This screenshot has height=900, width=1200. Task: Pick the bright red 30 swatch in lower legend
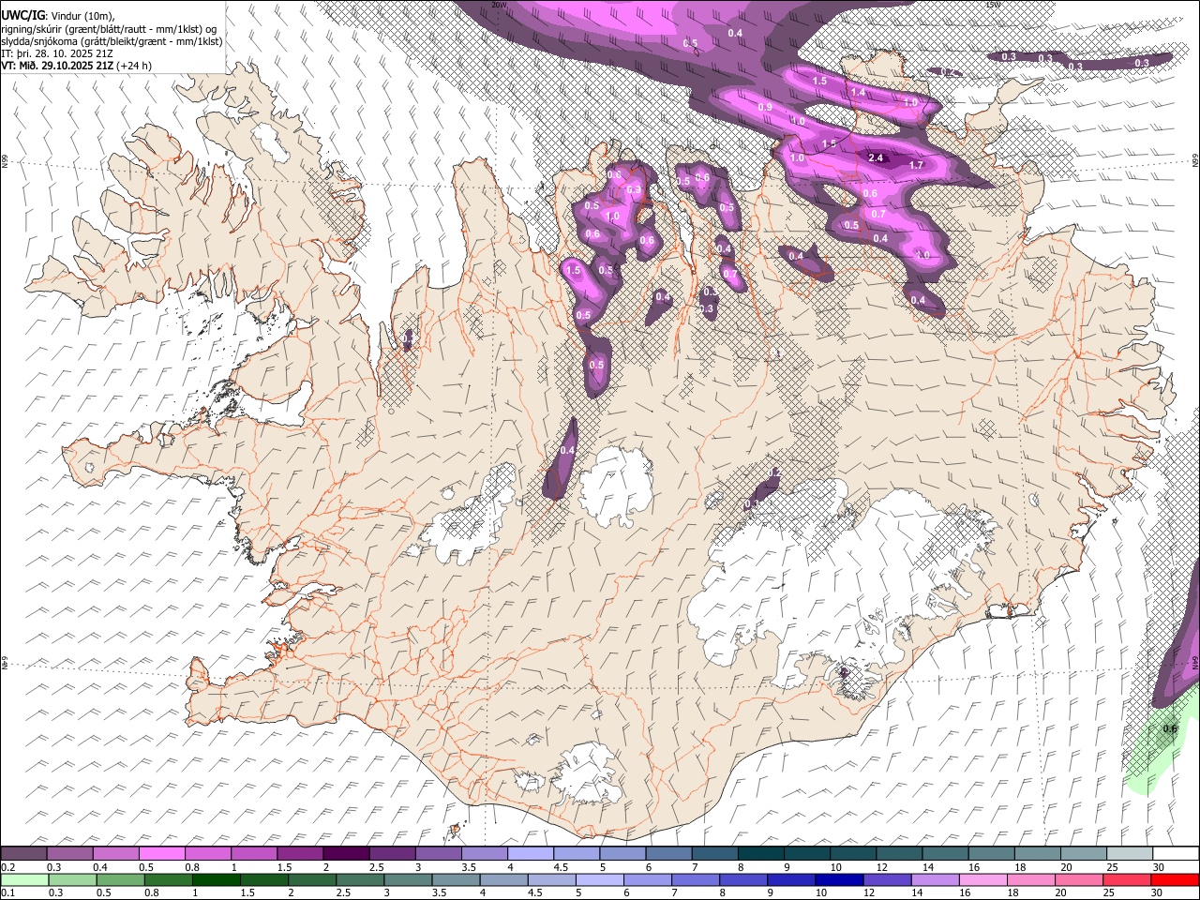pyautogui.click(x=1176, y=880)
